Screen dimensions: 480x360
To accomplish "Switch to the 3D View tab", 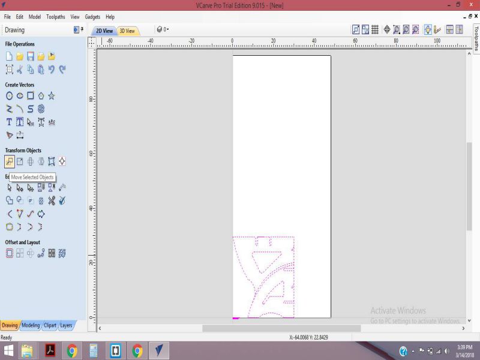I will pyautogui.click(x=127, y=31).
